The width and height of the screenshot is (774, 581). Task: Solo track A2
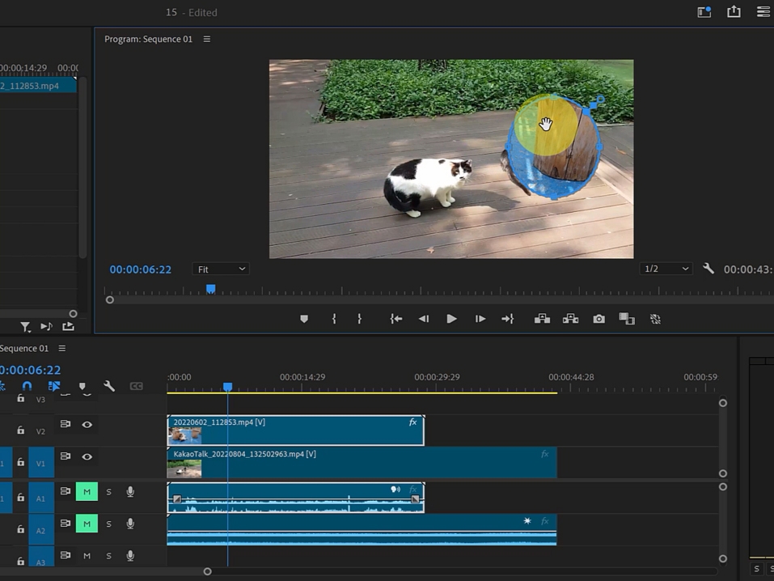pos(108,524)
